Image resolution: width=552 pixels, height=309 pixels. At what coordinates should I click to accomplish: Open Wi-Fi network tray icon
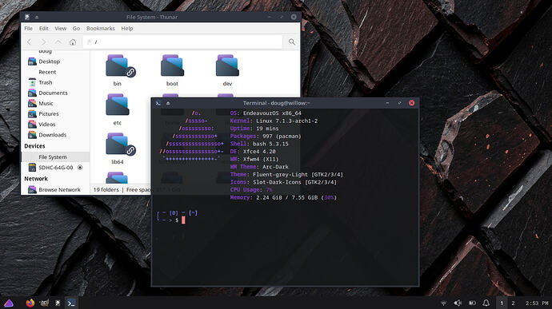(x=444, y=303)
